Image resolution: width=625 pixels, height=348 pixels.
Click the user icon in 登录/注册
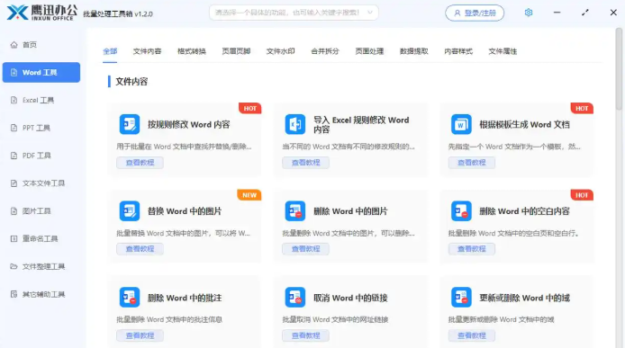coord(457,13)
